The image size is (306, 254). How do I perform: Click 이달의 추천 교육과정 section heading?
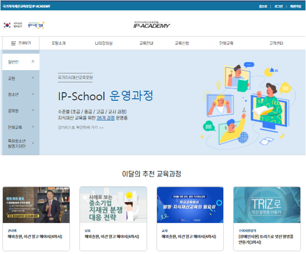click(152, 174)
